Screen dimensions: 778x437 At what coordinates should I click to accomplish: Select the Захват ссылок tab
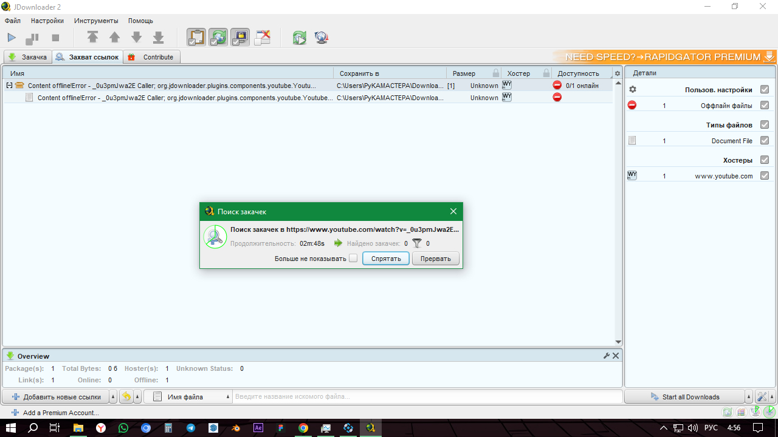(88, 57)
